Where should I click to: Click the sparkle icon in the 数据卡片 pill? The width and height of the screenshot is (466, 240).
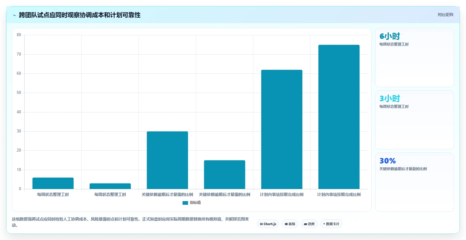coord(324,224)
